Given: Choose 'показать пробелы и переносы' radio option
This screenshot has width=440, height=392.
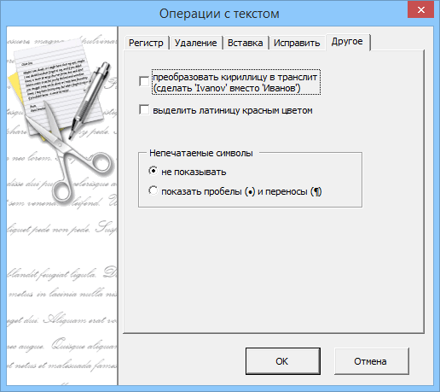Looking at the screenshot, I should tap(153, 190).
